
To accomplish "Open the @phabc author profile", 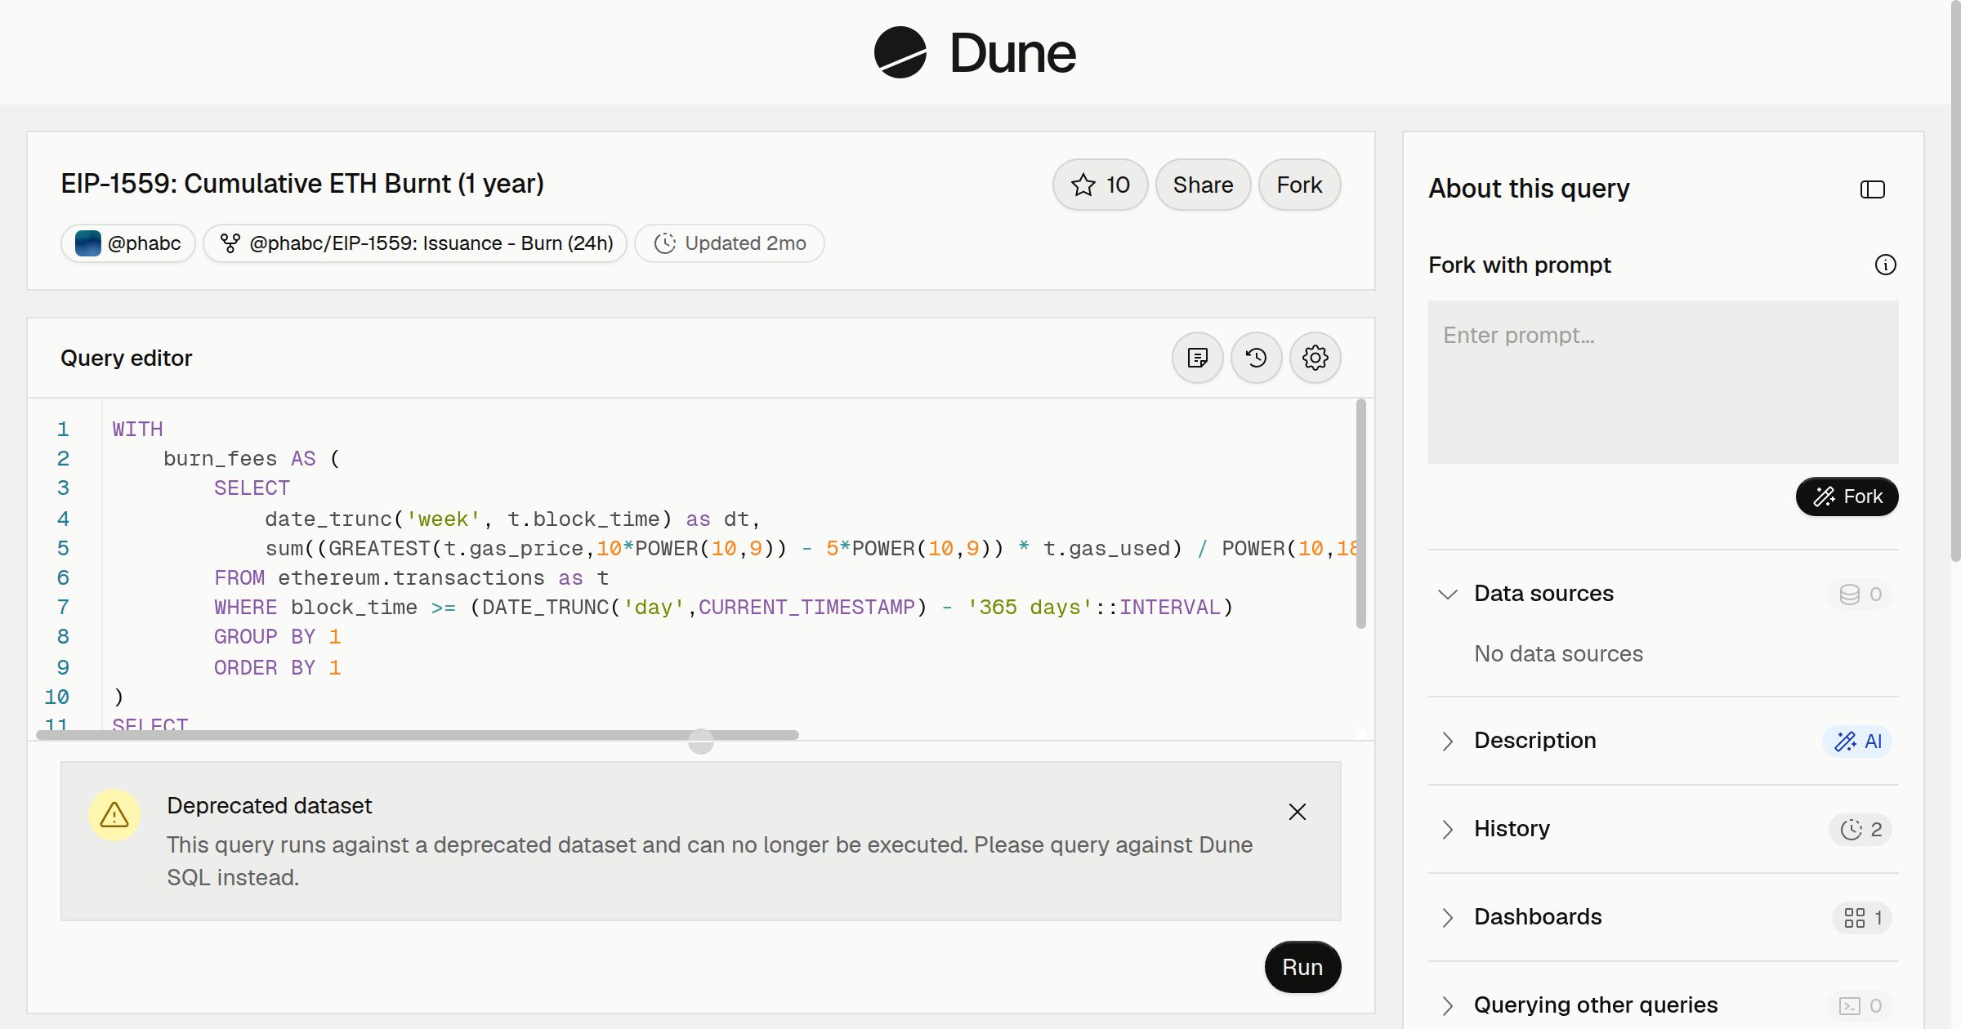I will (128, 243).
